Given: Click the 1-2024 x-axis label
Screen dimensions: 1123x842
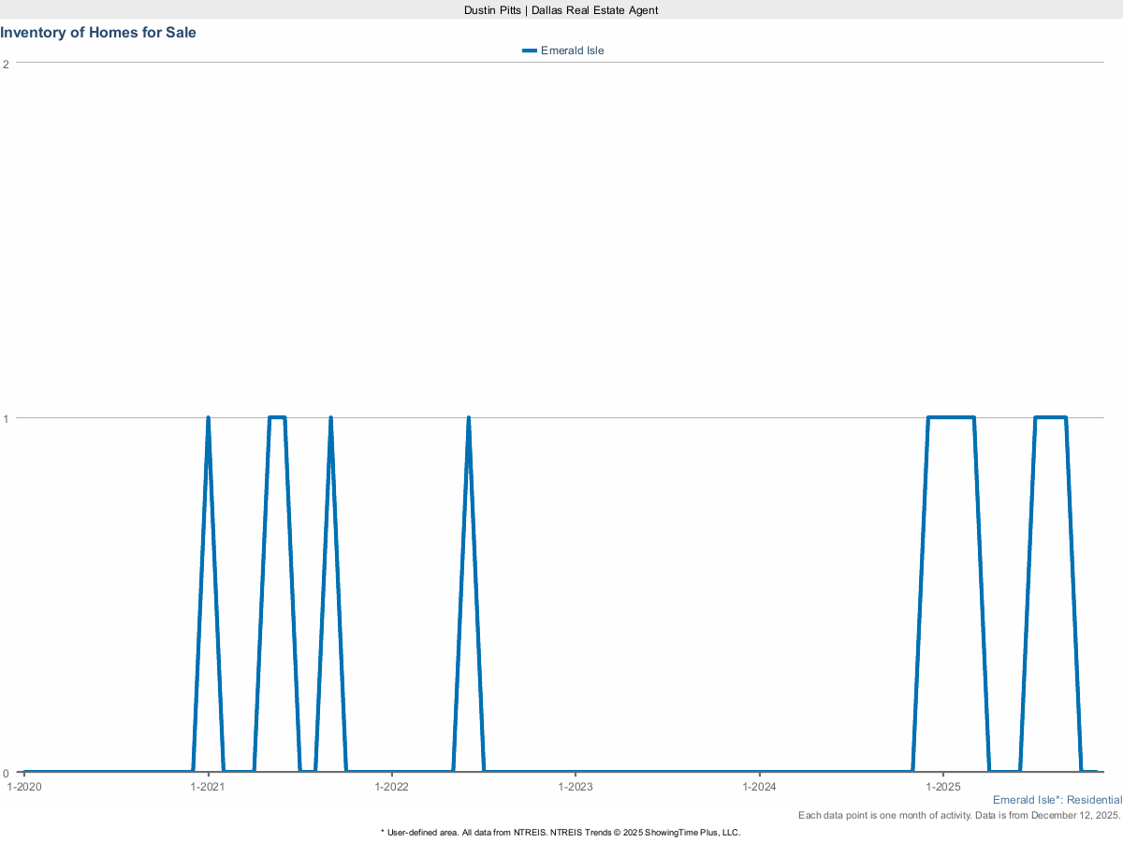Looking at the screenshot, I should click(x=760, y=787).
